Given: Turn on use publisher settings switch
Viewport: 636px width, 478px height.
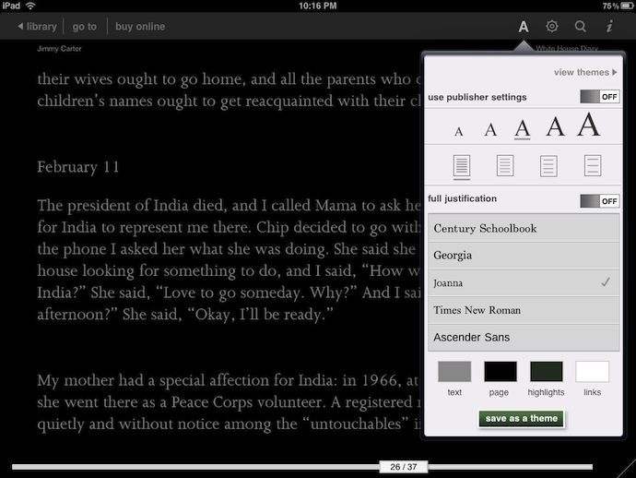Looking at the screenshot, I should (599, 97).
